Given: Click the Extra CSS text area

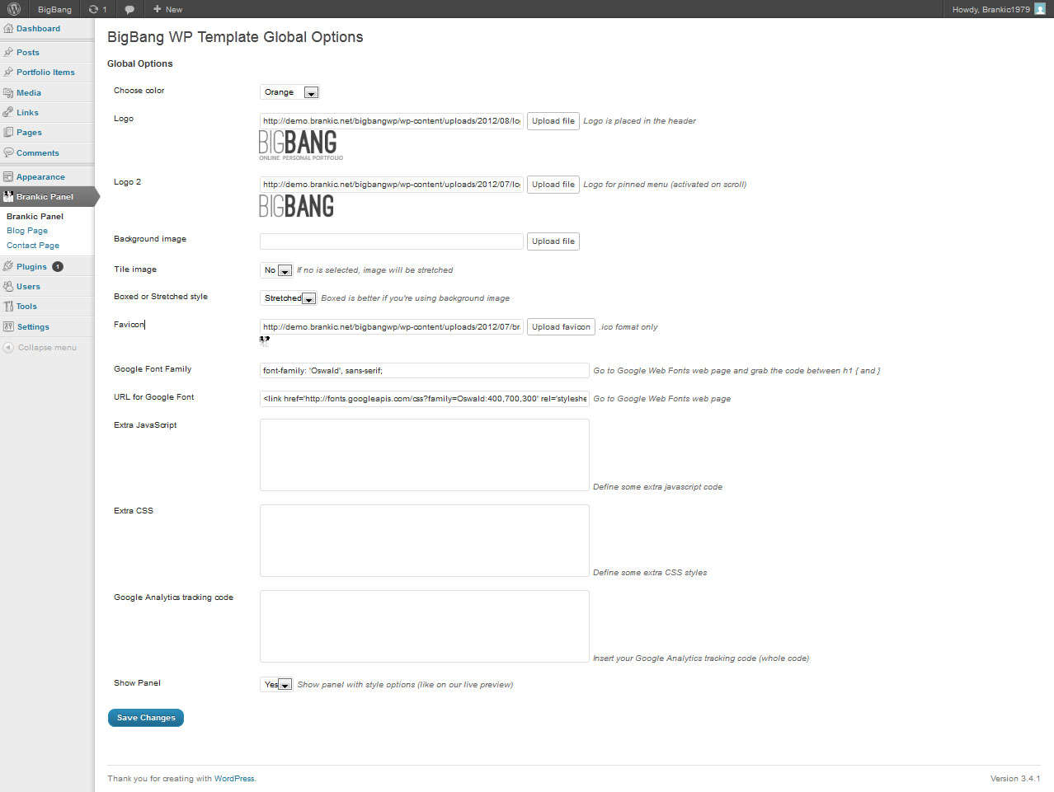Looking at the screenshot, I should (424, 541).
